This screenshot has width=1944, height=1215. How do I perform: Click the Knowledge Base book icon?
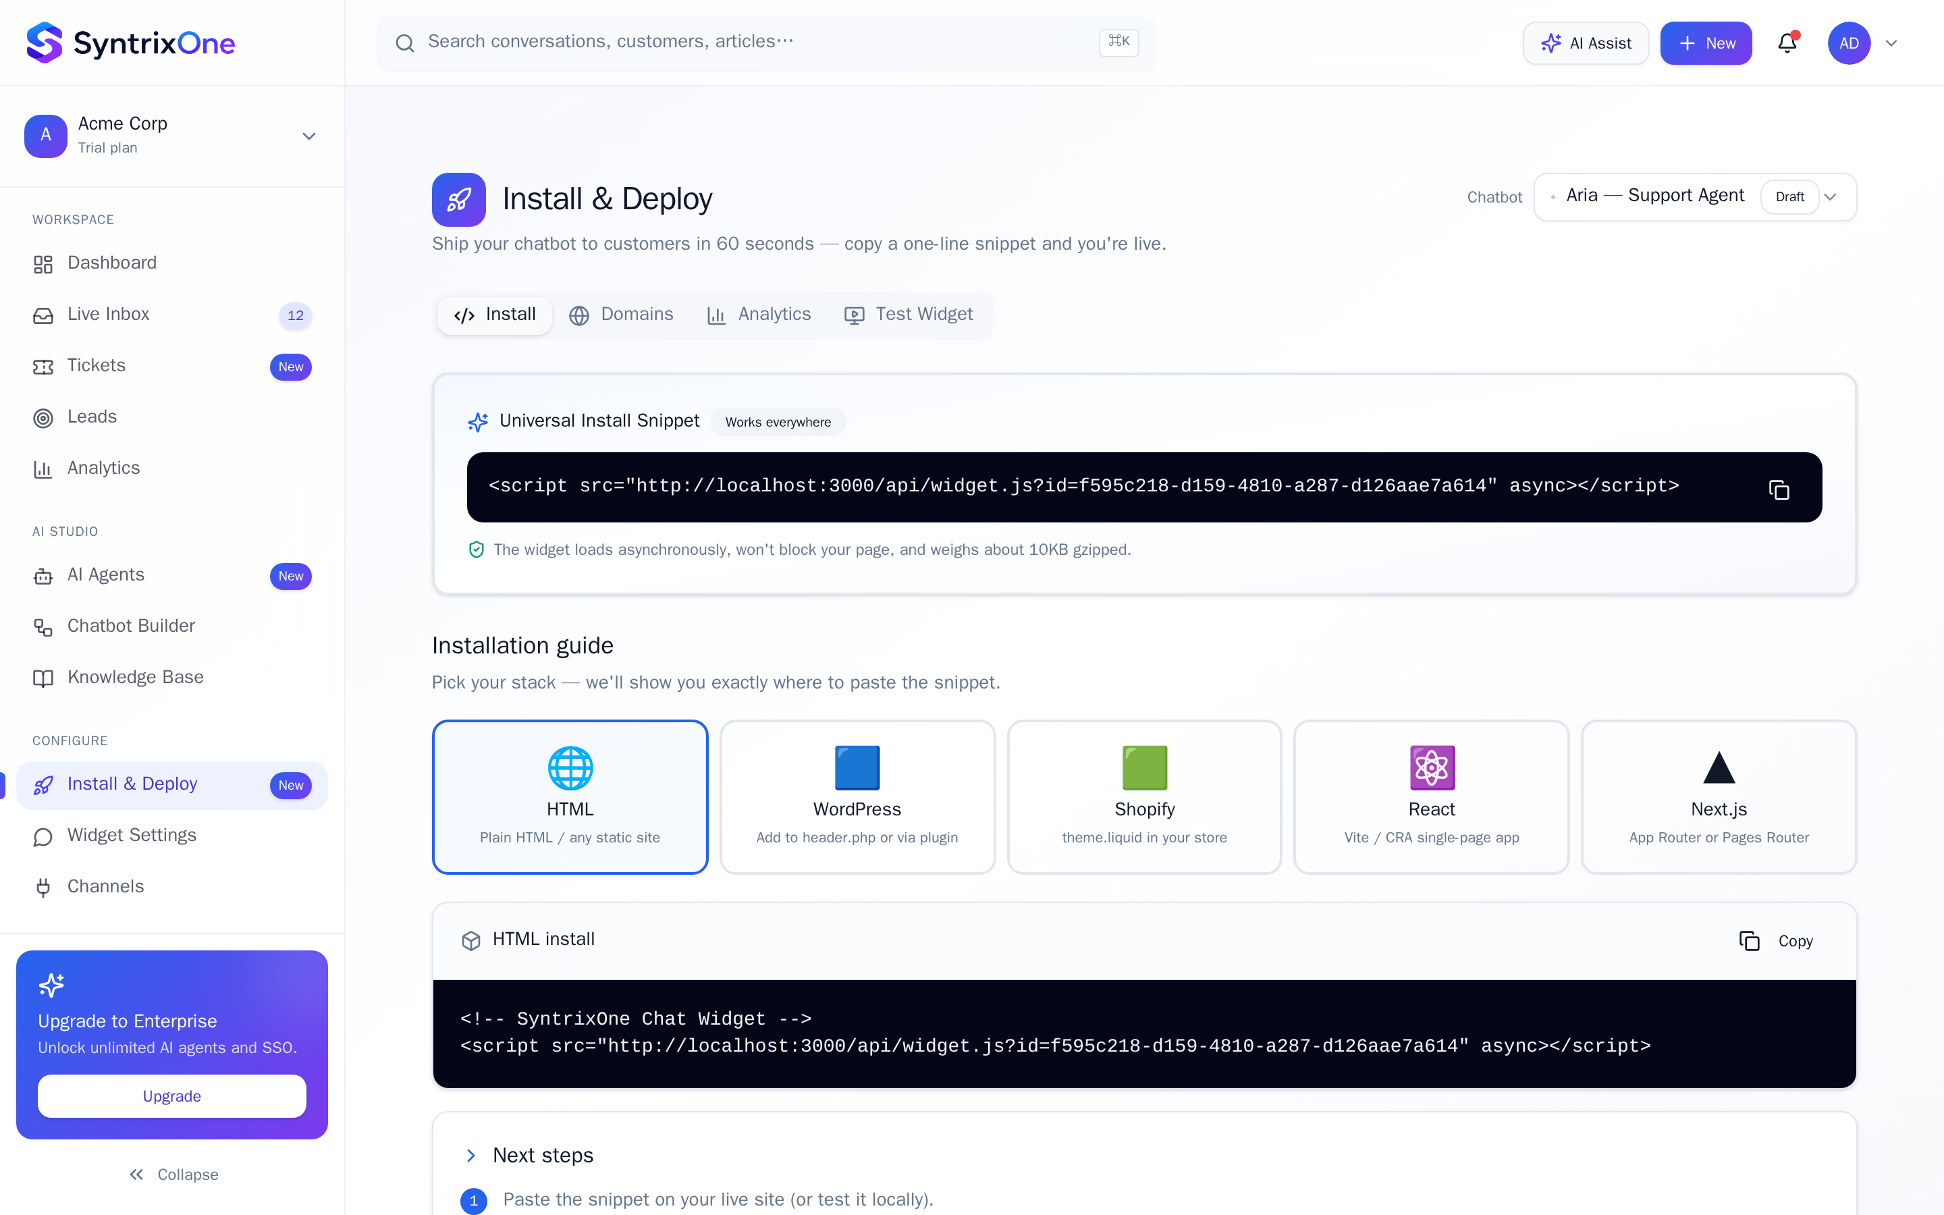[43, 678]
